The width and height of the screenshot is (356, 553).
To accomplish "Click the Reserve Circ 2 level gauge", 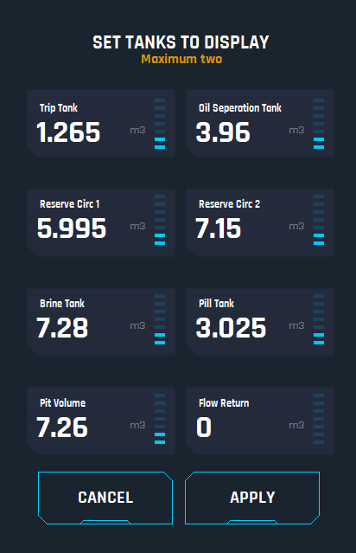I will click(x=319, y=220).
